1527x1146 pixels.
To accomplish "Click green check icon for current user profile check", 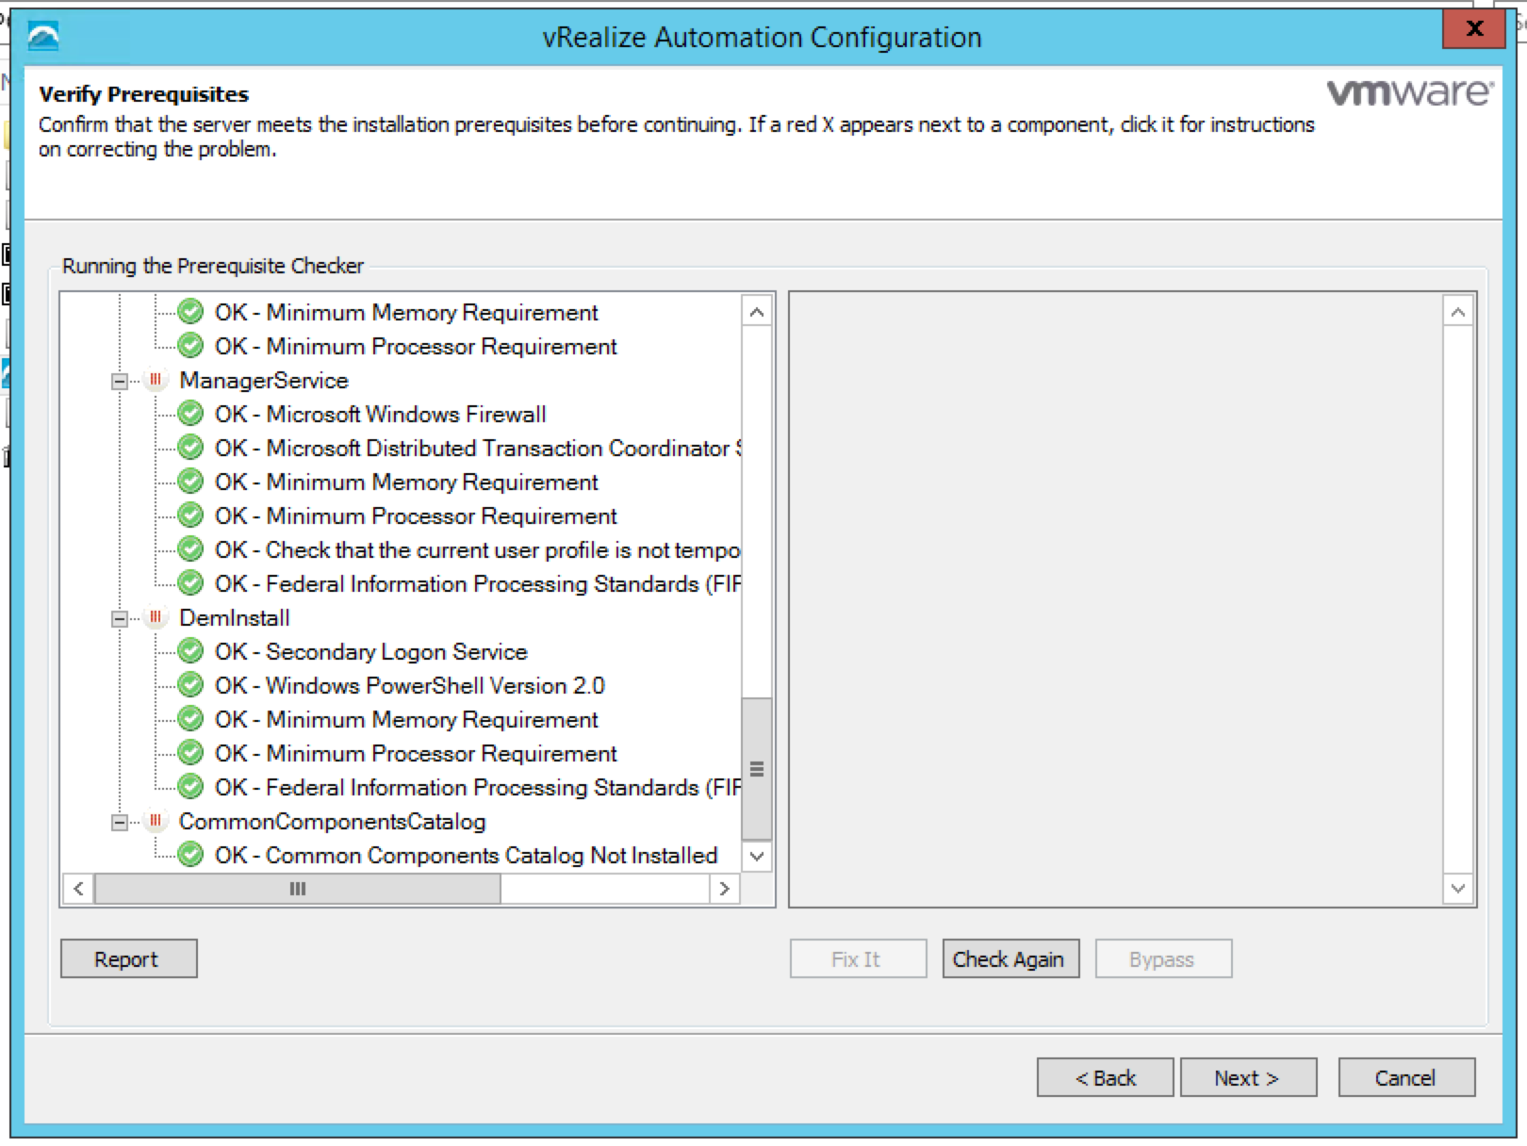I will coord(190,549).
